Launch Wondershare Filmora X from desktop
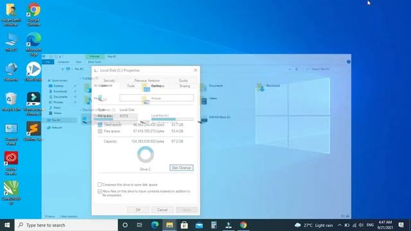Screen dimensions: 411x231 tap(33, 104)
